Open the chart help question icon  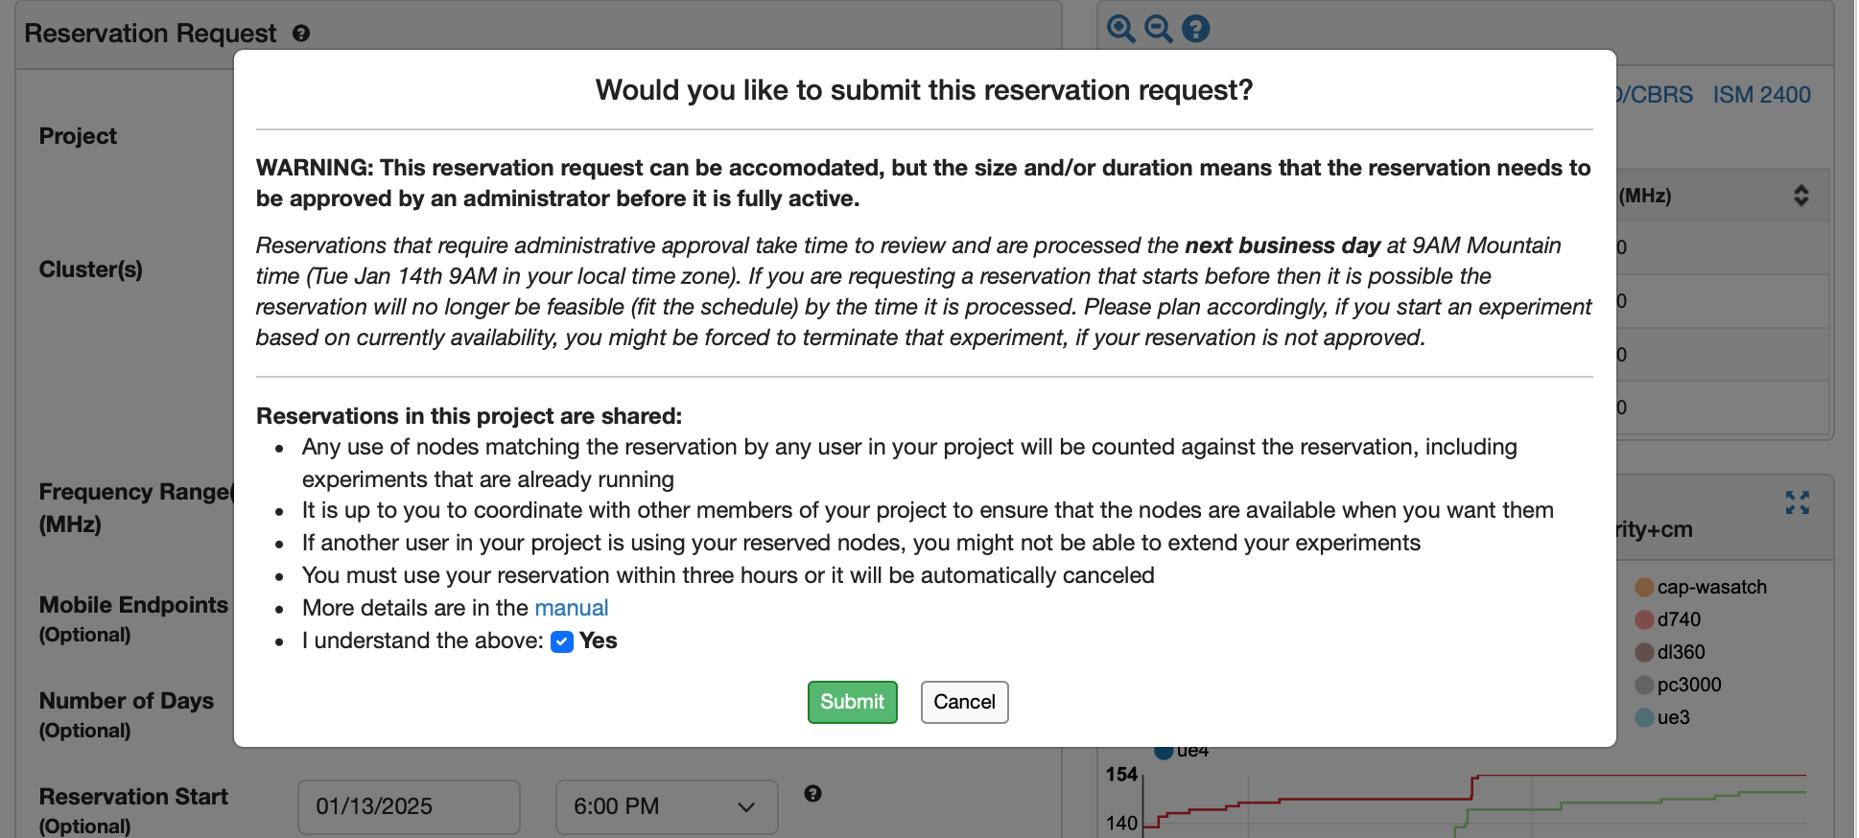coord(1195,29)
